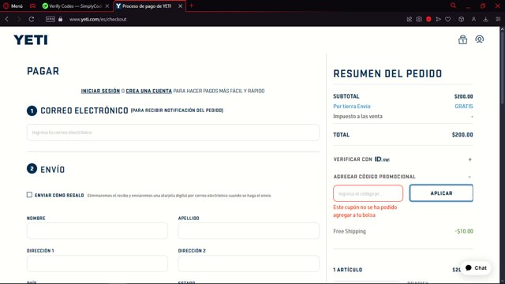This screenshot has width=505, height=284.
Task: Click the edit pinboard icon in toolbar
Action: [x=409, y=19]
